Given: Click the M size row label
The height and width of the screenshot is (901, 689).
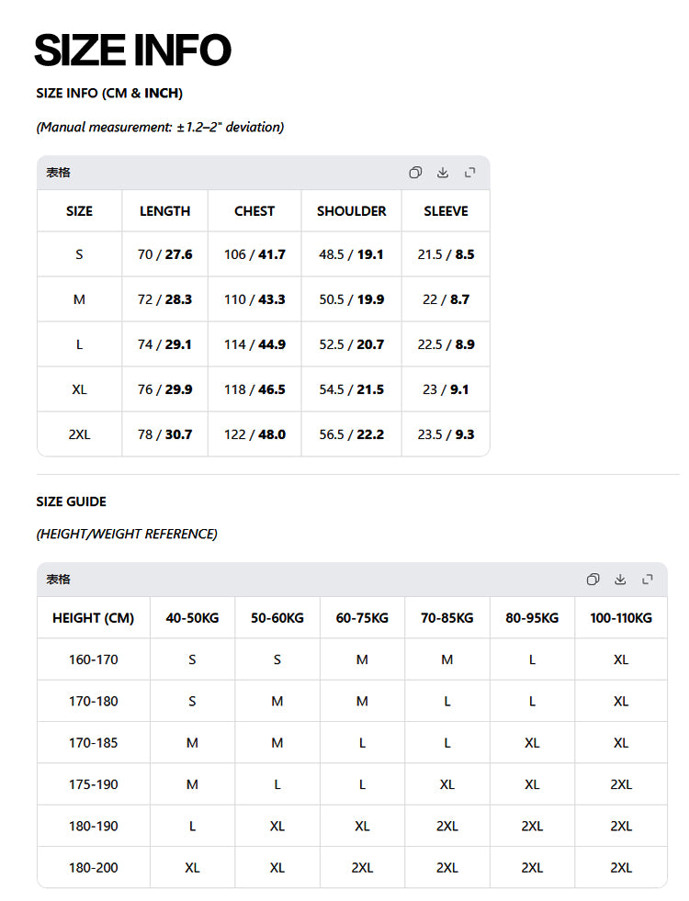Looking at the screenshot, I should click(x=79, y=299).
